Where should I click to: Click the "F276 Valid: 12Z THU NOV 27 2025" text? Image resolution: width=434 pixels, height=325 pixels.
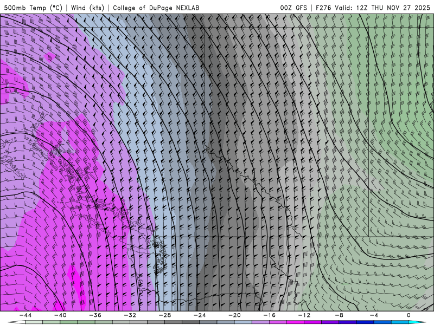pyautogui.click(x=373, y=8)
